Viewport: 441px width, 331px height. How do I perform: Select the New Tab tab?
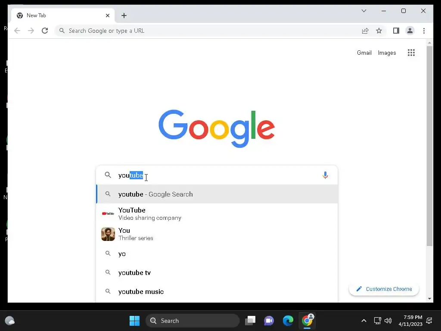click(63, 16)
